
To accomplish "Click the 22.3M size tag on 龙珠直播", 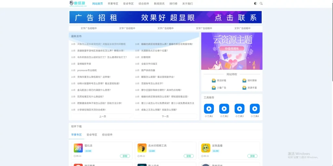I will click(215, 151).
